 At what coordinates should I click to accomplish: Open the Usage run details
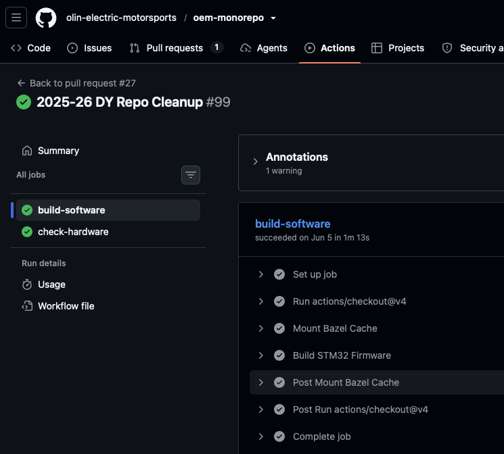(108, 284)
